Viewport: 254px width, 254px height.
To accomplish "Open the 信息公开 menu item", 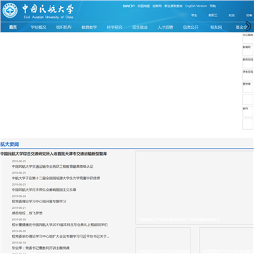I will pyautogui.click(x=190, y=28).
